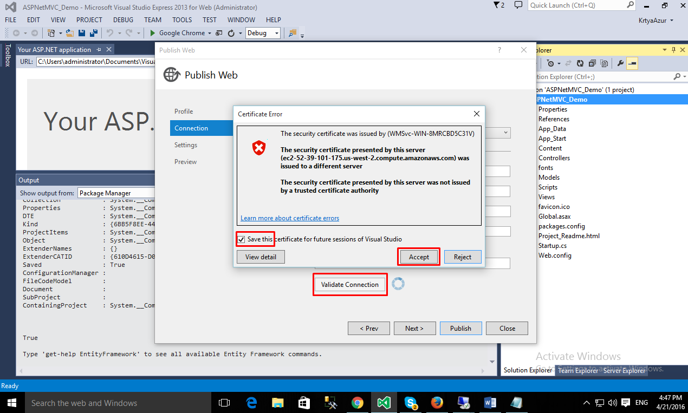The image size is (688, 413).
Task: Open Firefox from the taskbar
Action: click(437, 403)
